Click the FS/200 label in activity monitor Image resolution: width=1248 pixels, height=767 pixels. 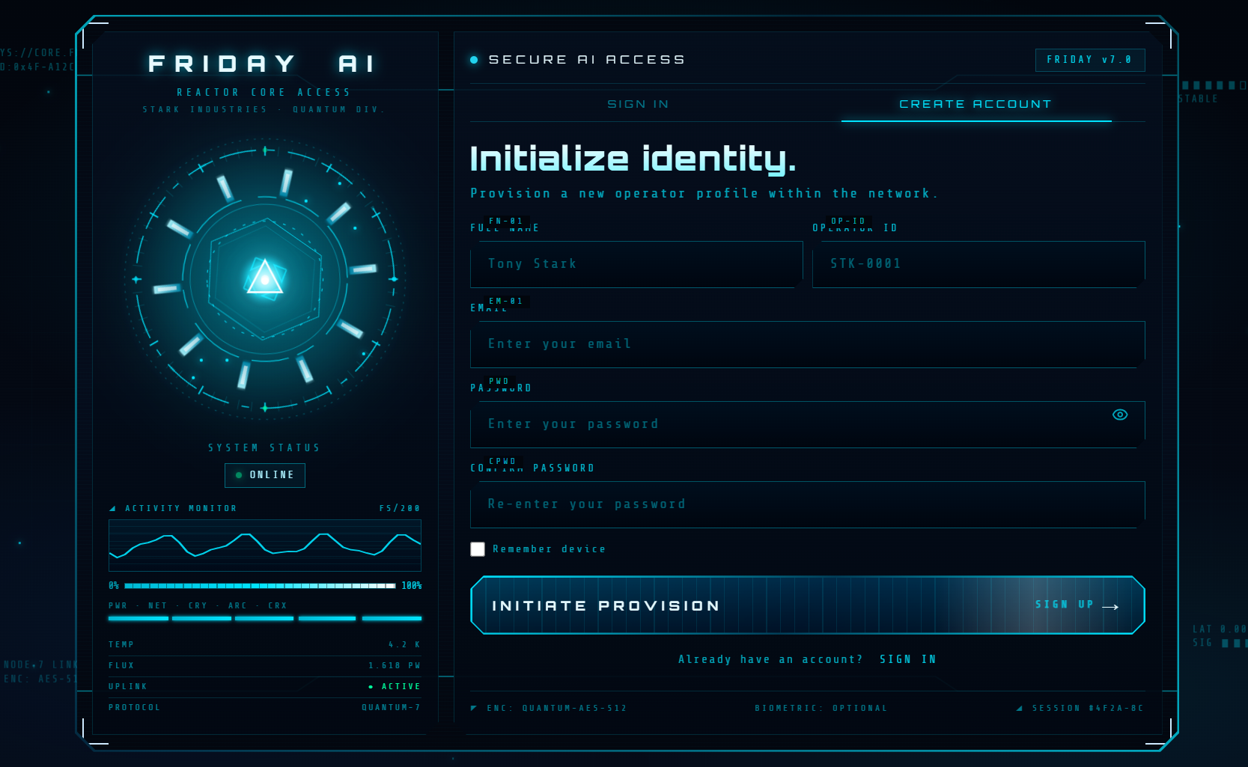(x=400, y=509)
